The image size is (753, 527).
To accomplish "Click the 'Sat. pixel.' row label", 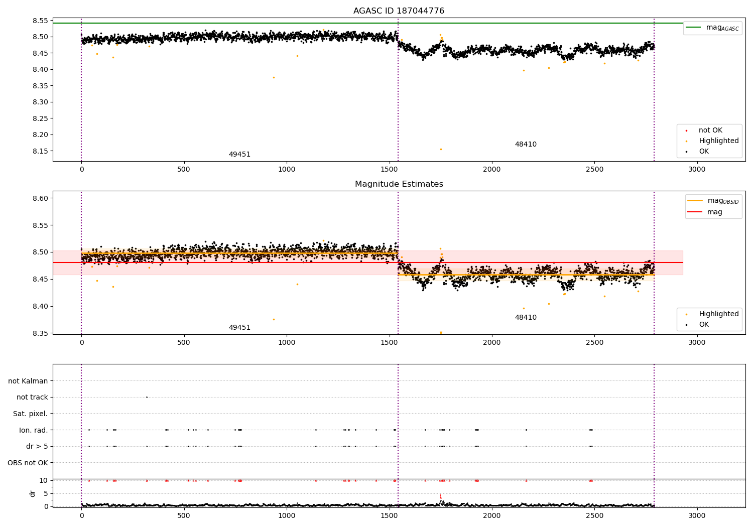I will point(31,414).
